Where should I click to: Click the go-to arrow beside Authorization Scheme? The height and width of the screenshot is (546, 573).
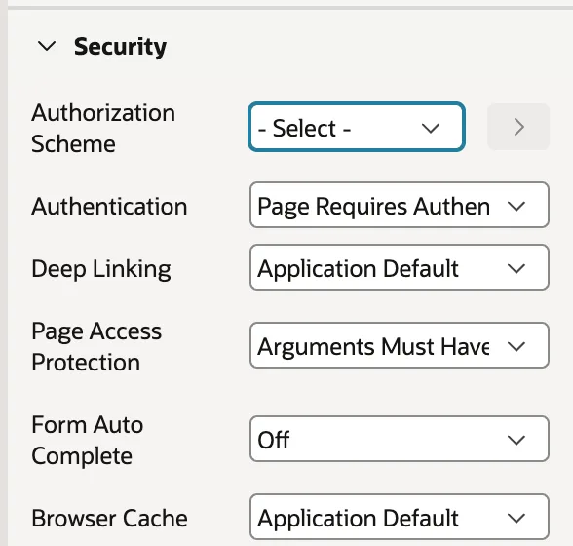pyautogui.click(x=518, y=127)
